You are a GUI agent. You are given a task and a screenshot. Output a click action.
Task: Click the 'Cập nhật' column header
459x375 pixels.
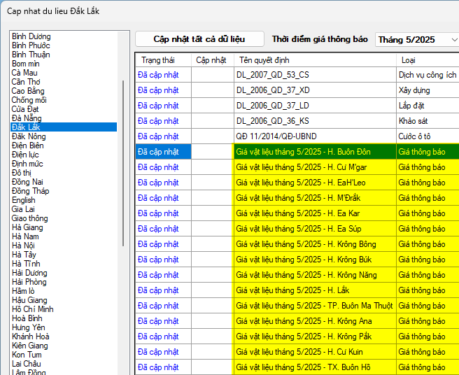coord(213,60)
